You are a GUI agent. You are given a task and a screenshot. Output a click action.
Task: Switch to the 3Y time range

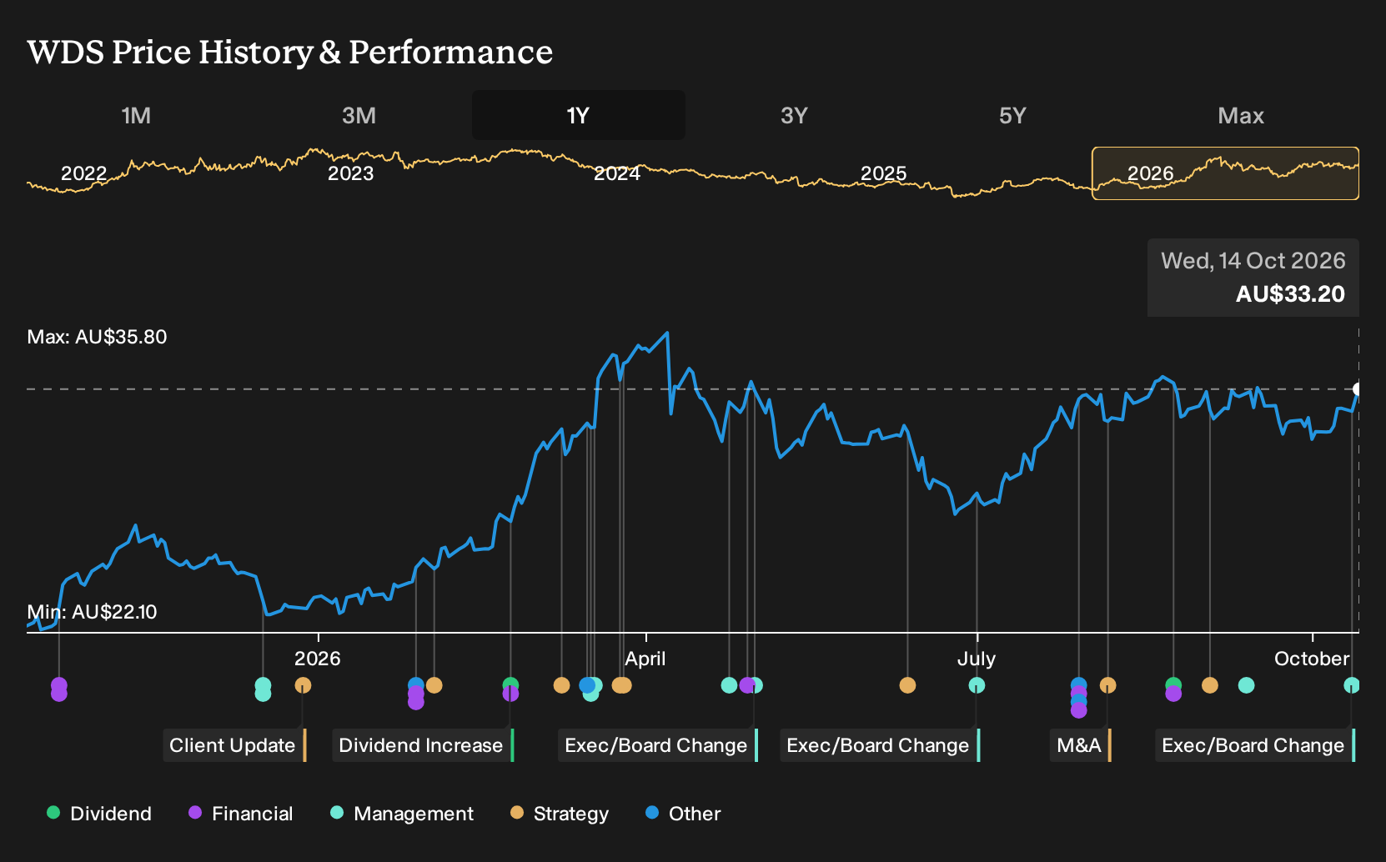click(794, 115)
